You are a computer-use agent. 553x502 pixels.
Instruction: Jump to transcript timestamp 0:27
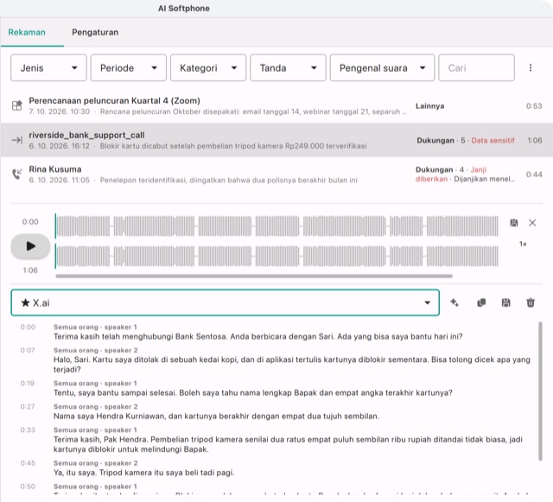point(28,407)
